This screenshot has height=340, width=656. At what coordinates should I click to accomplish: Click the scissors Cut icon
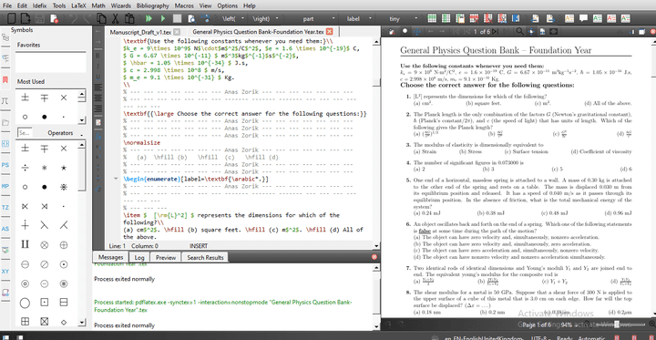115,18
